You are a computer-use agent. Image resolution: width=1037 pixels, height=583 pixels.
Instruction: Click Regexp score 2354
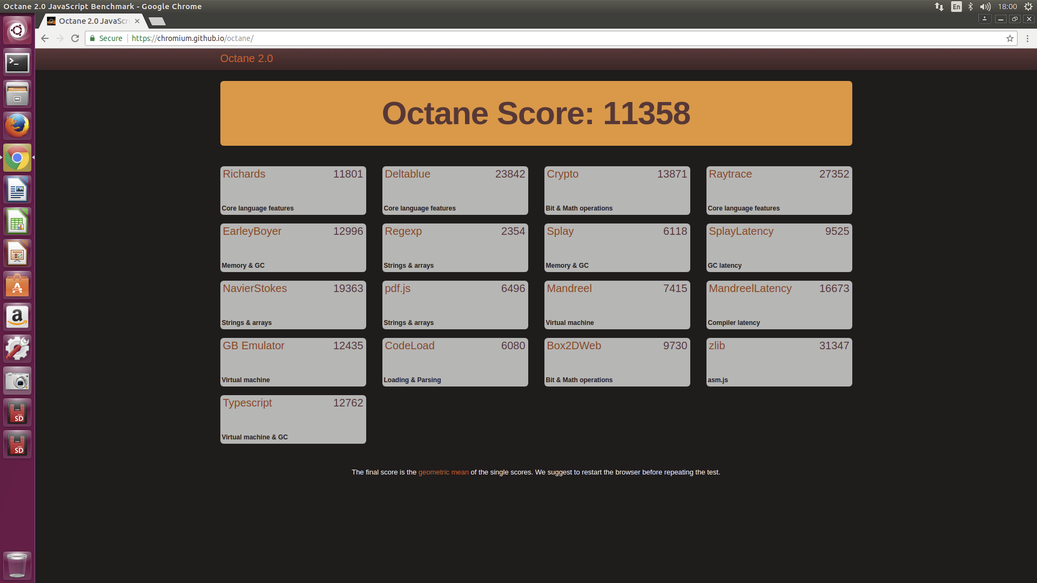pos(513,231)
